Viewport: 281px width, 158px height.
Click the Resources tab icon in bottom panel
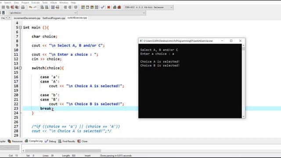point(9,141)
